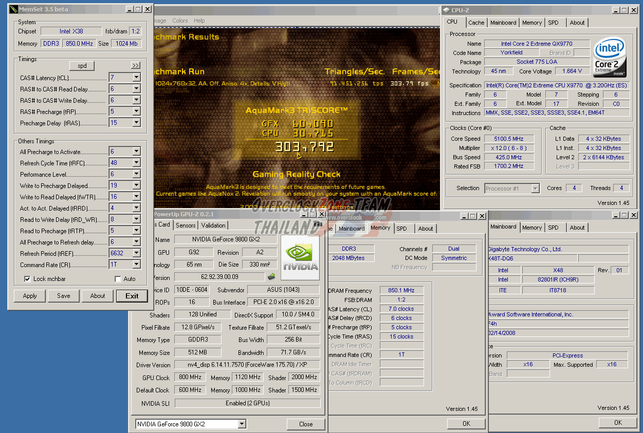Click the CPU-Z title bar icon beside the CPU-Z title

[446, 10]
